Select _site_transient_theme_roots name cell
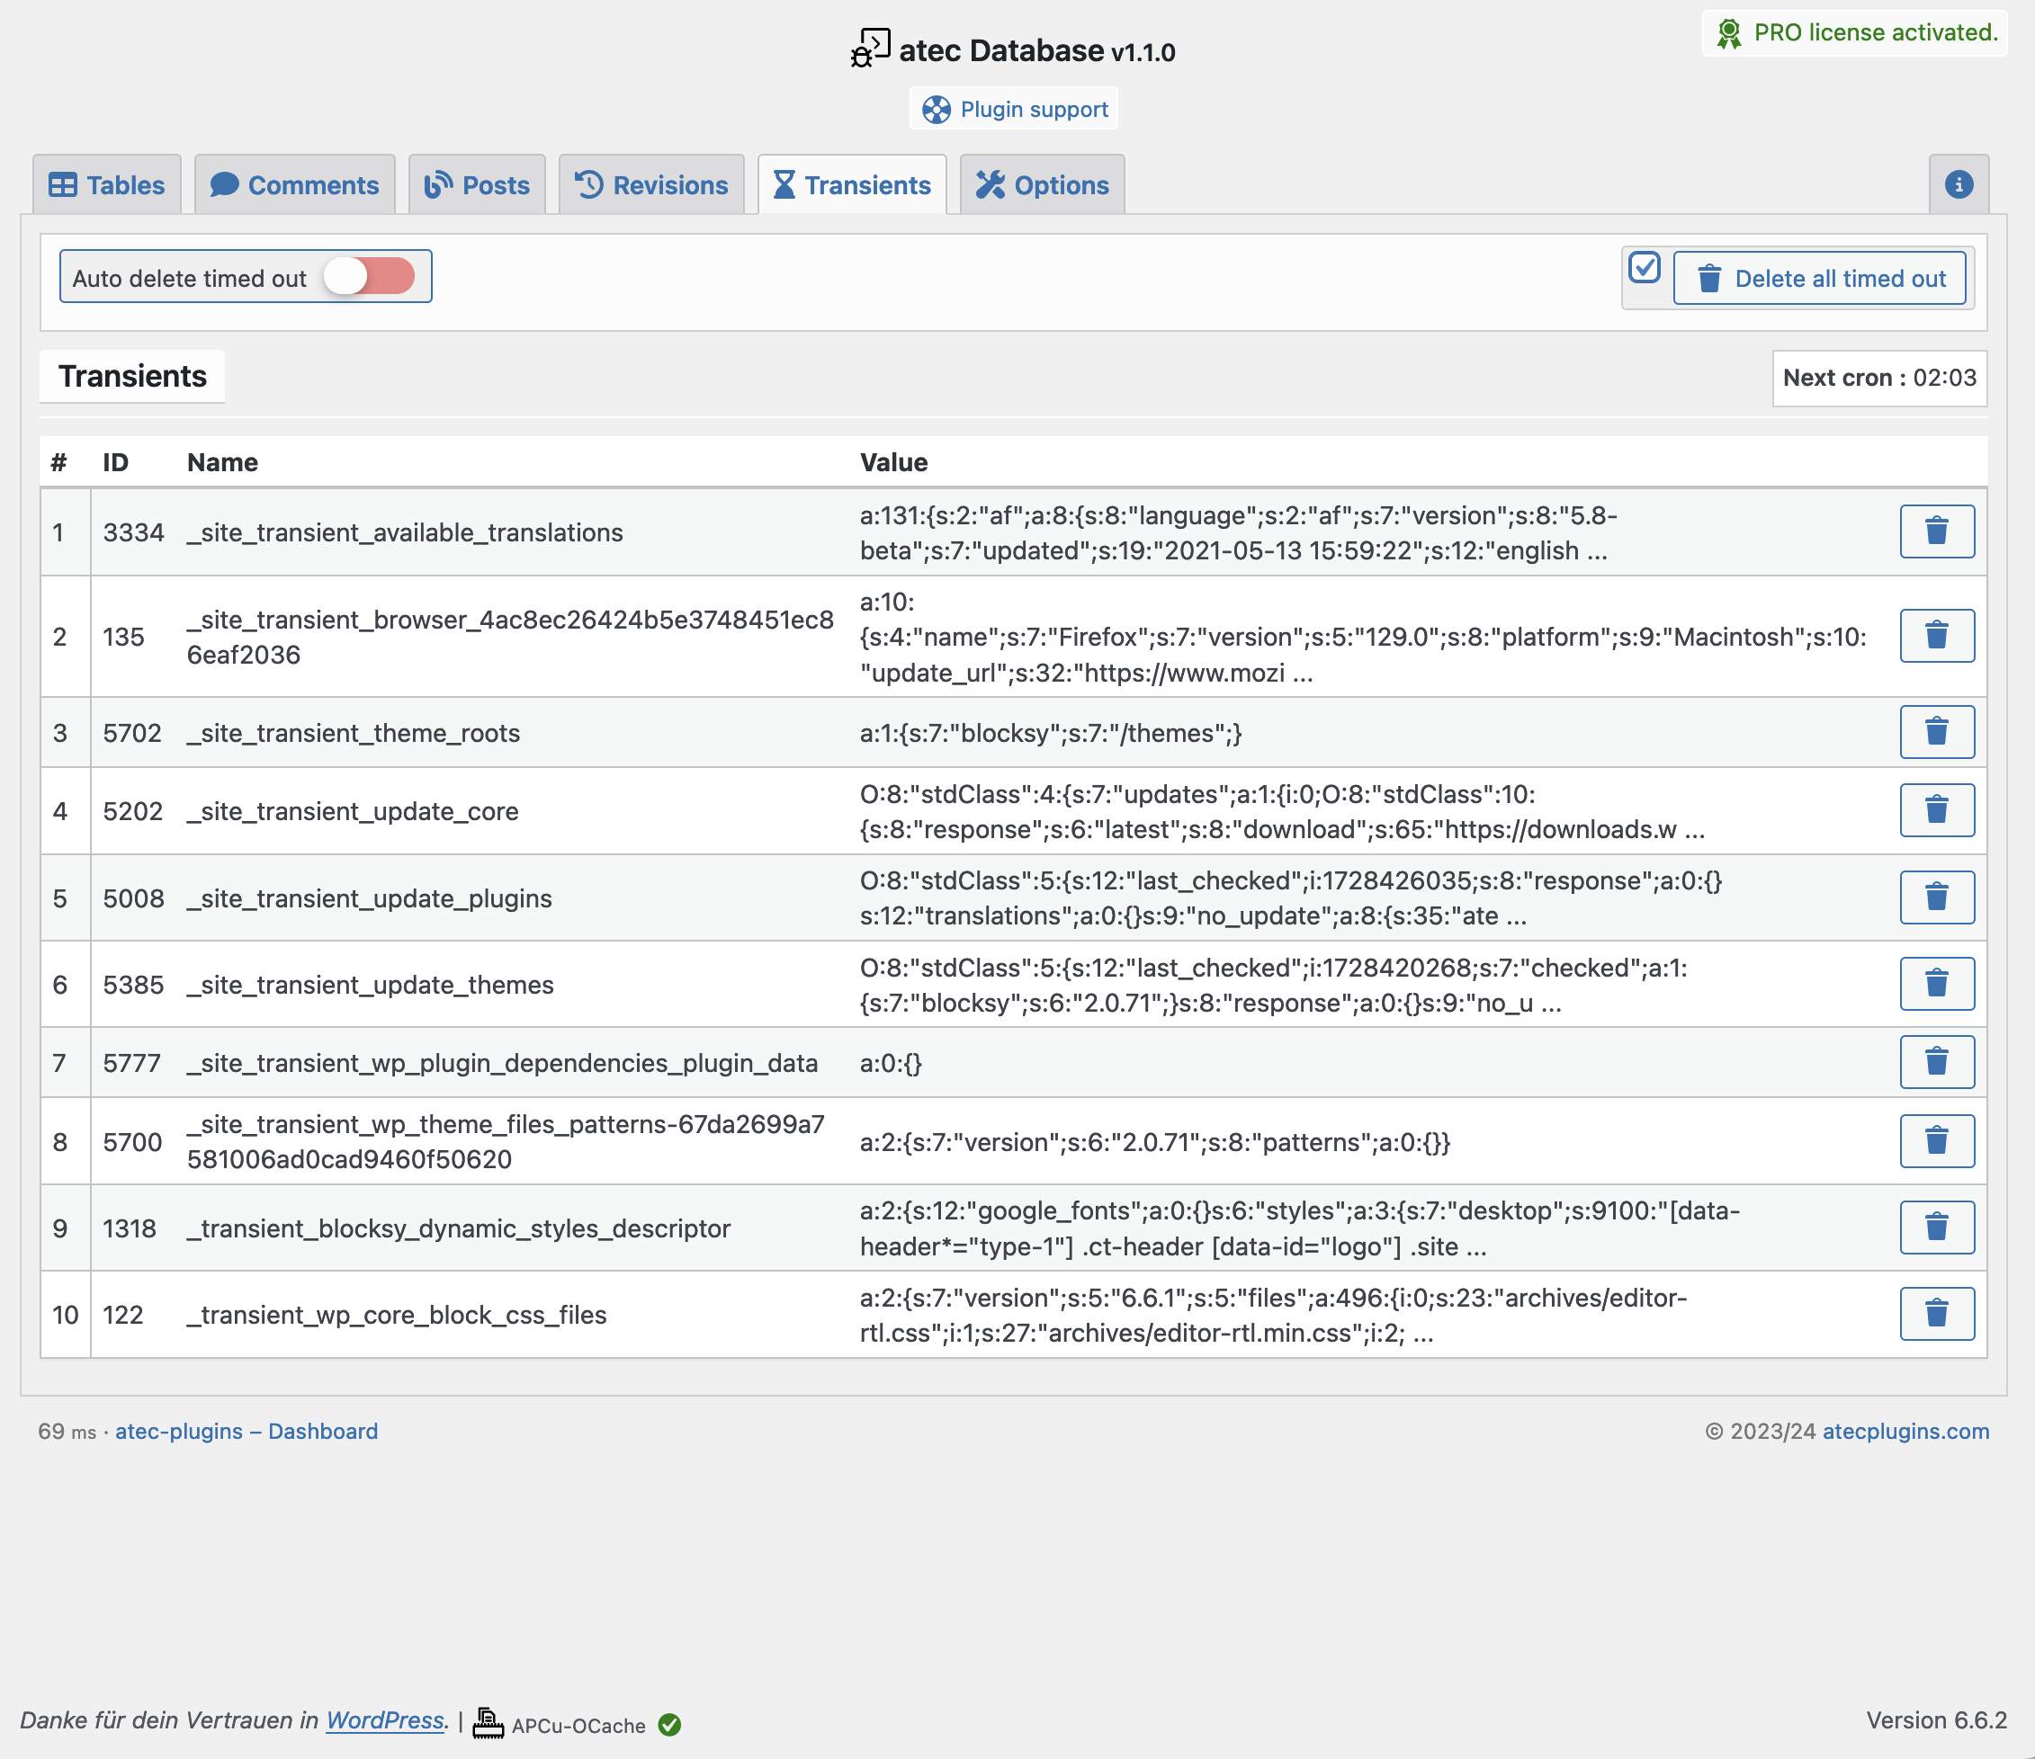The height and width of the screenshot is (1759, 2035). click(x=354, y=733)
